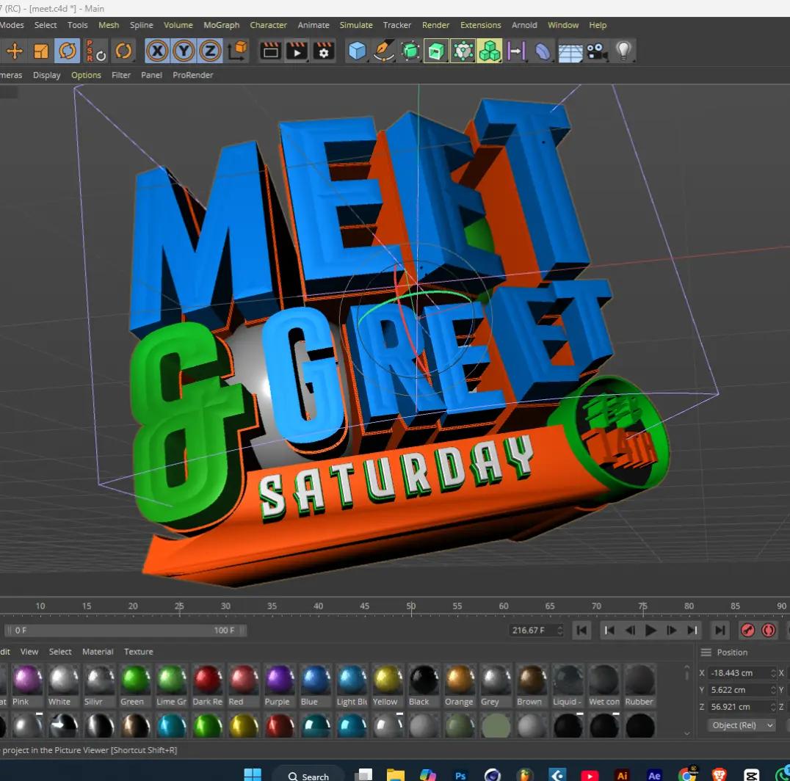Open Edit Render Settings icon

(324, 51)
